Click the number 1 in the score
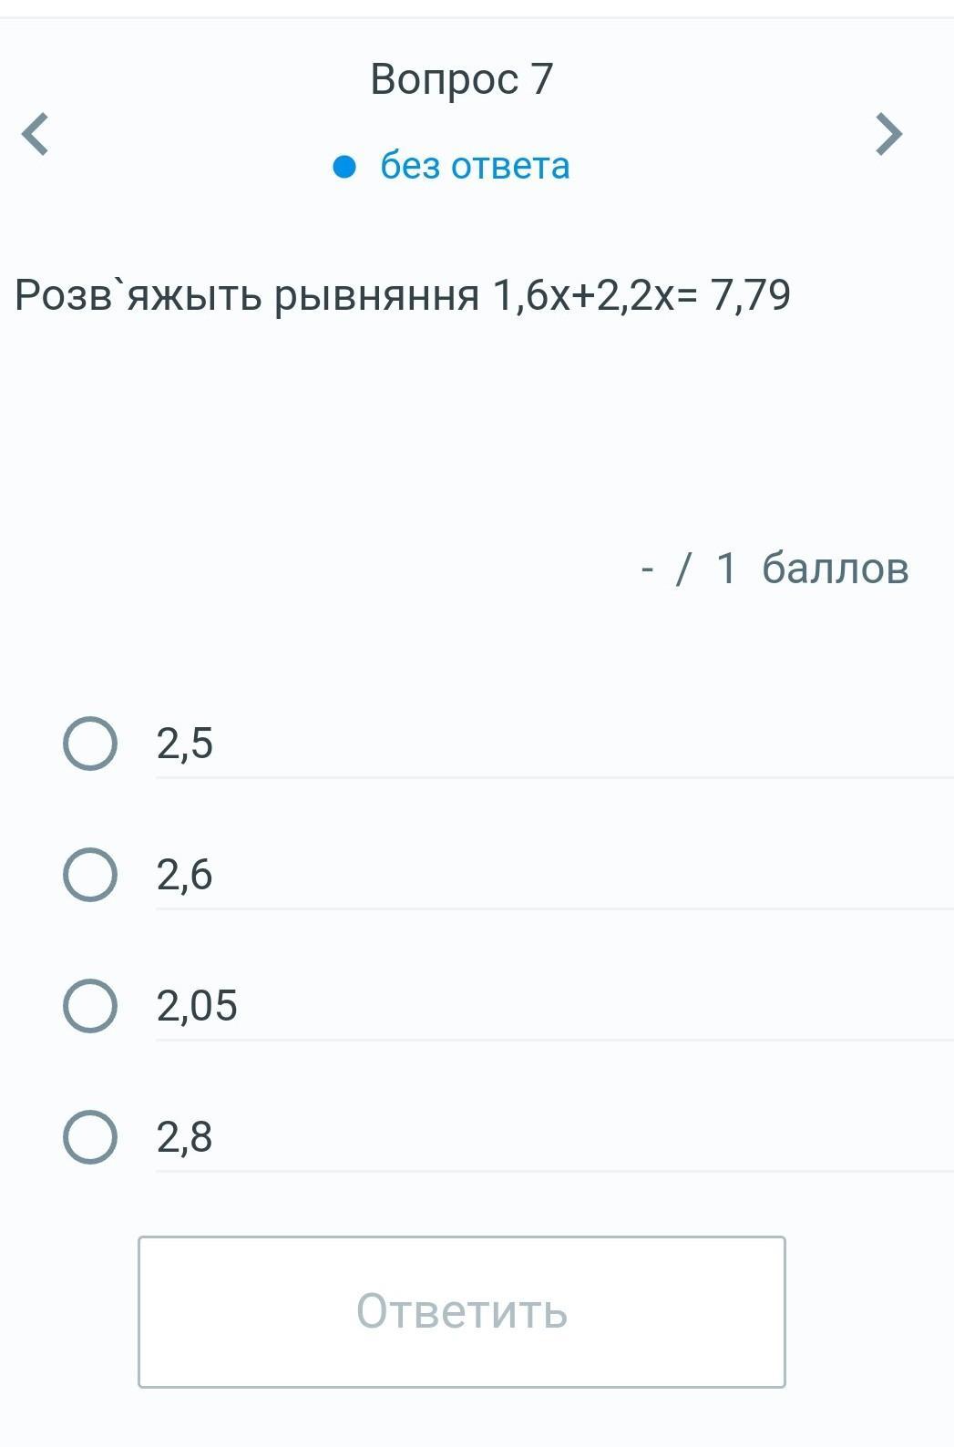 click(x=726, y=568)
